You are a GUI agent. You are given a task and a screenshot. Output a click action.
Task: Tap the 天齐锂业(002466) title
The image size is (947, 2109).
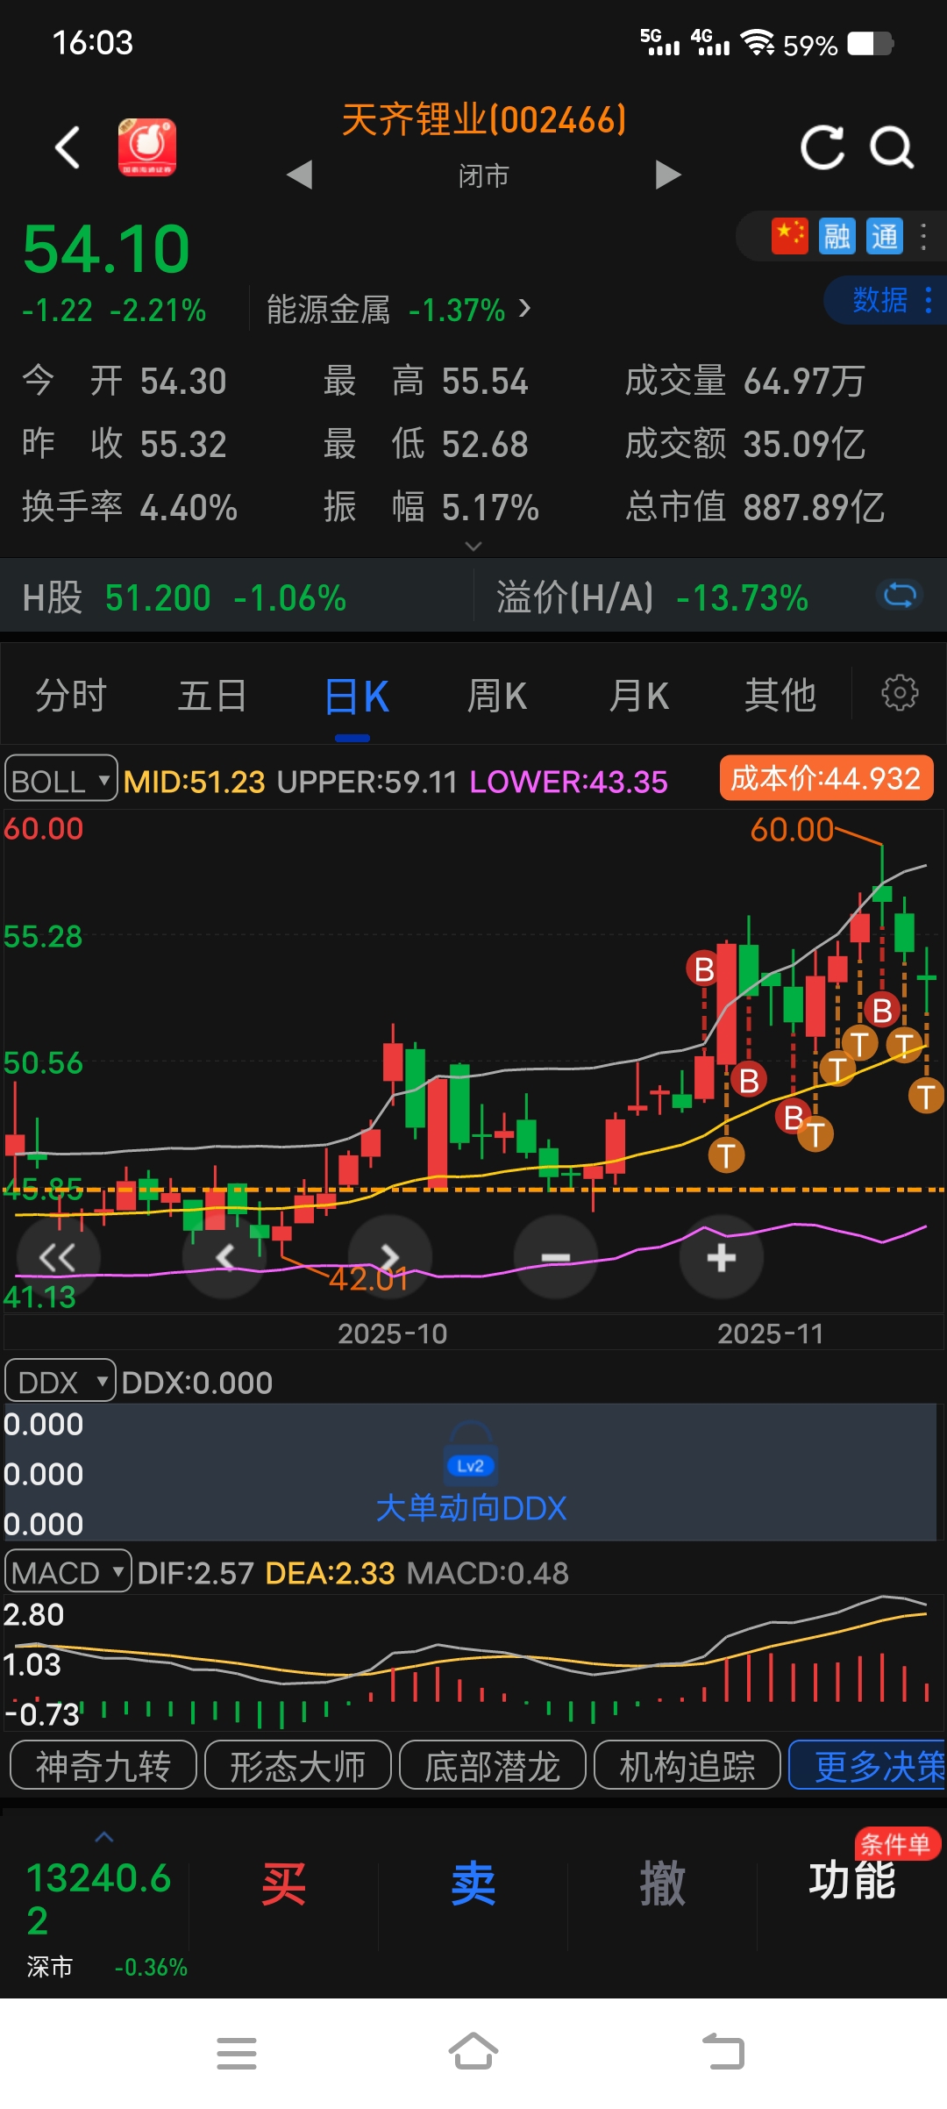tap(484, 120)
